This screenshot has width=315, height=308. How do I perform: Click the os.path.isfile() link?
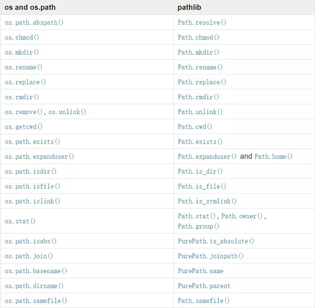32,186
